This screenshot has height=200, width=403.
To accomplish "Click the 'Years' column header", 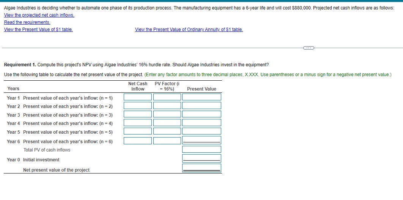I will pyautogui.click(x=13, y=89).
